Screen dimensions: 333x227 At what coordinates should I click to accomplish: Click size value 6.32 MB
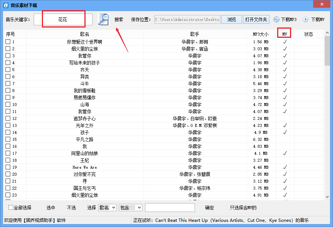261,139
